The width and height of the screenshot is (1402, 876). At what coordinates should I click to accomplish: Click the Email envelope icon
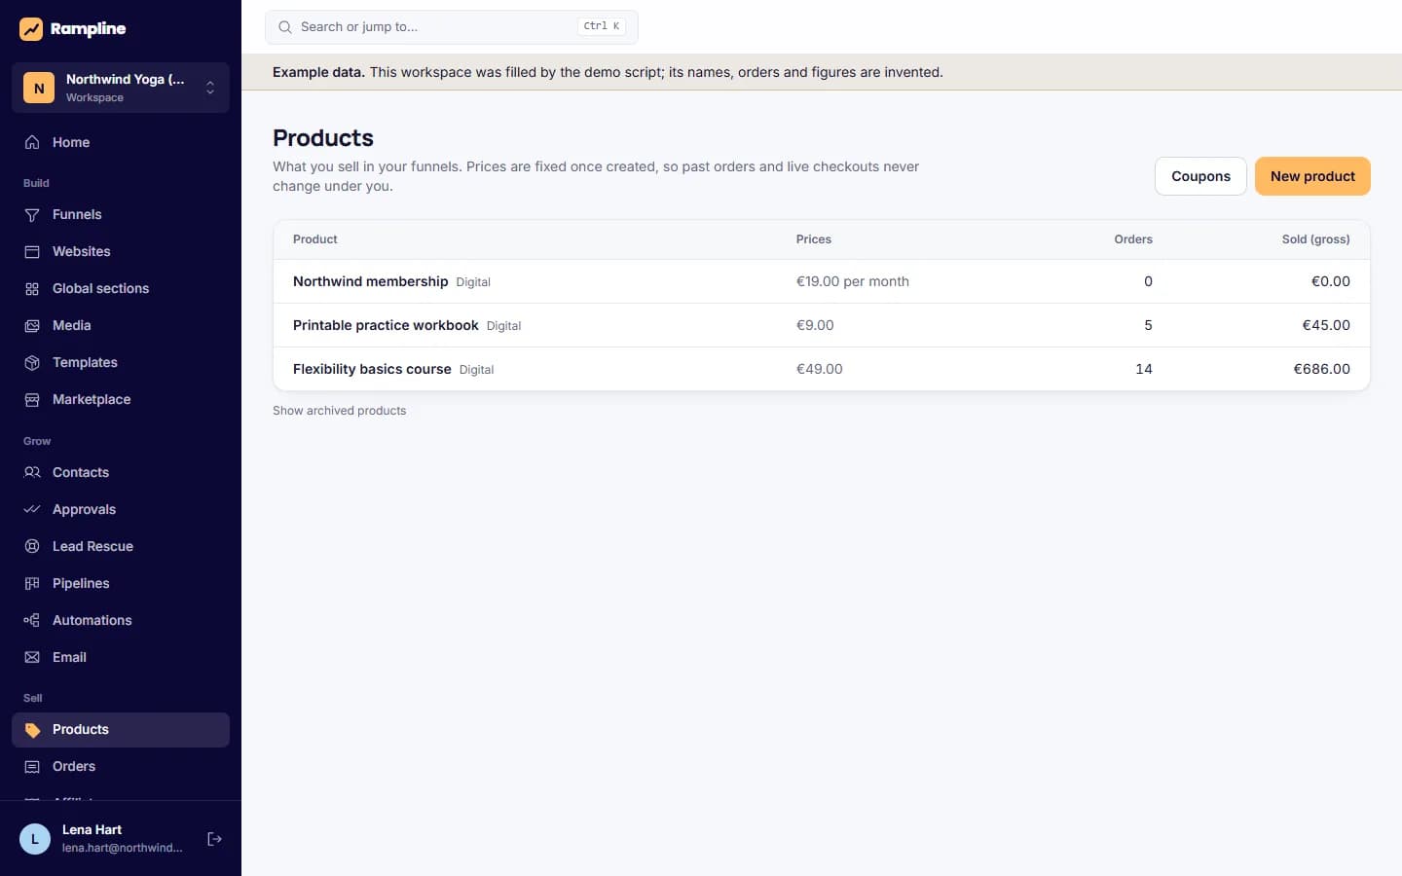point(32,657)
